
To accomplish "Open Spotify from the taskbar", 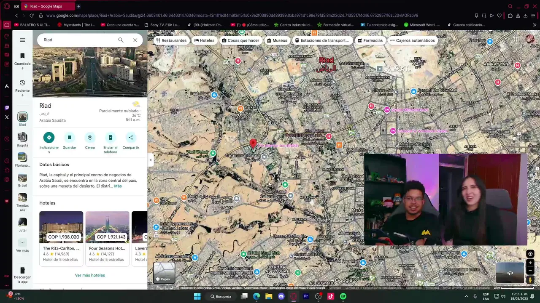I will click(x=343, y=296).
